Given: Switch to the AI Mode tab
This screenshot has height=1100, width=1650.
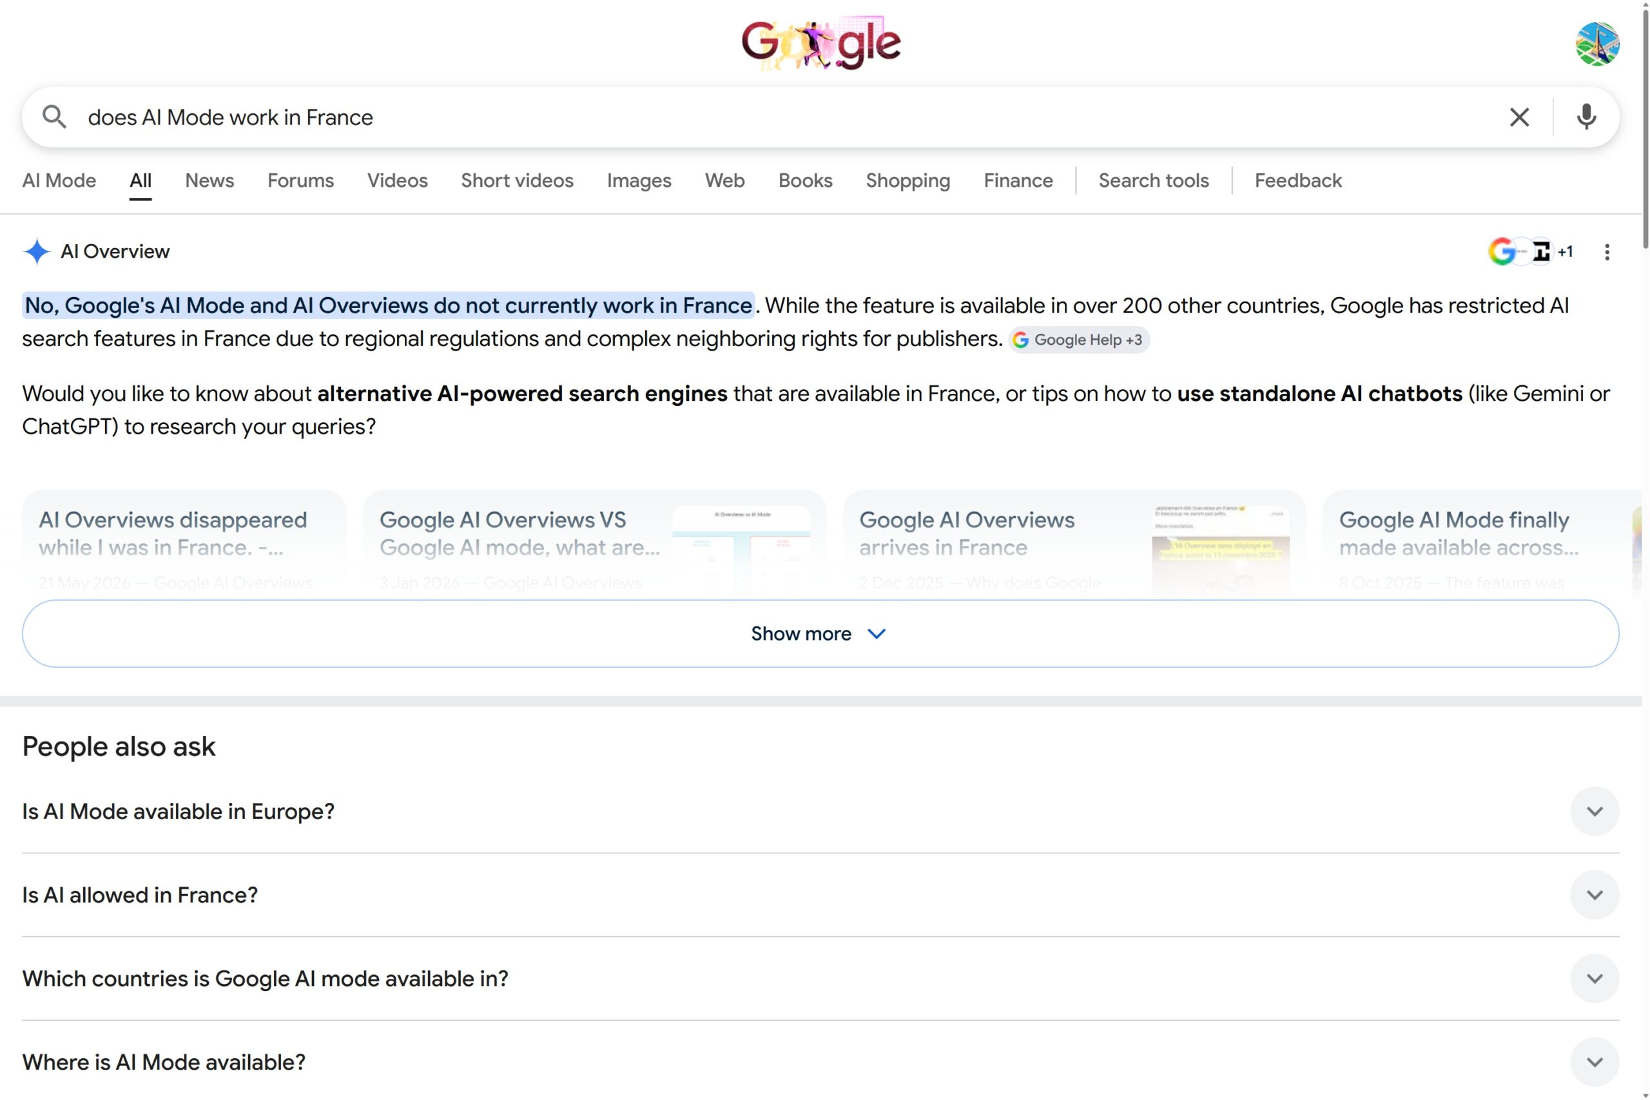Looking at the screenshot, I should coord(59,180).
